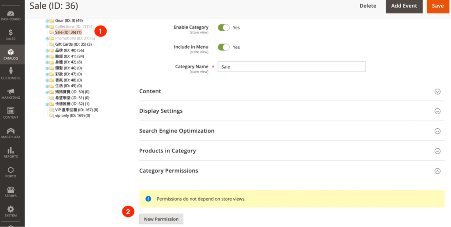The image size is (451, 227).
Task: Expand the Collections (ID: 7) tree node
Action: click(47, 27)
